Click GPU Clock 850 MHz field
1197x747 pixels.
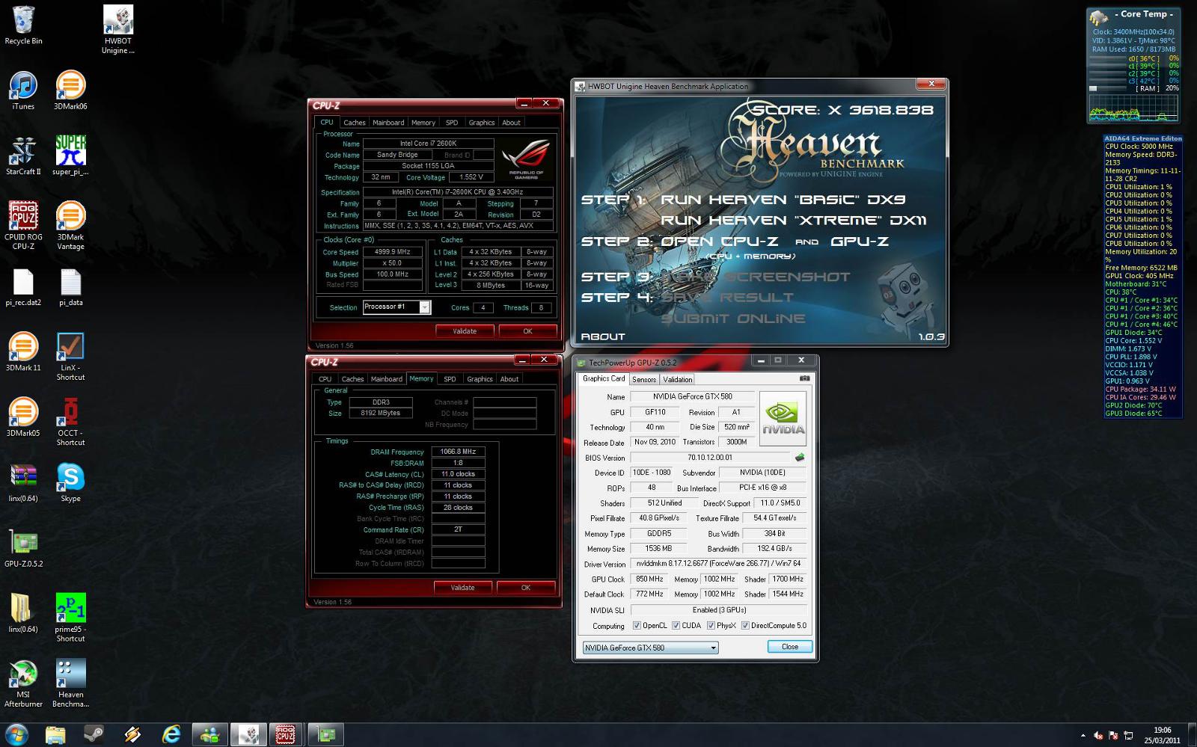point(649,579)
